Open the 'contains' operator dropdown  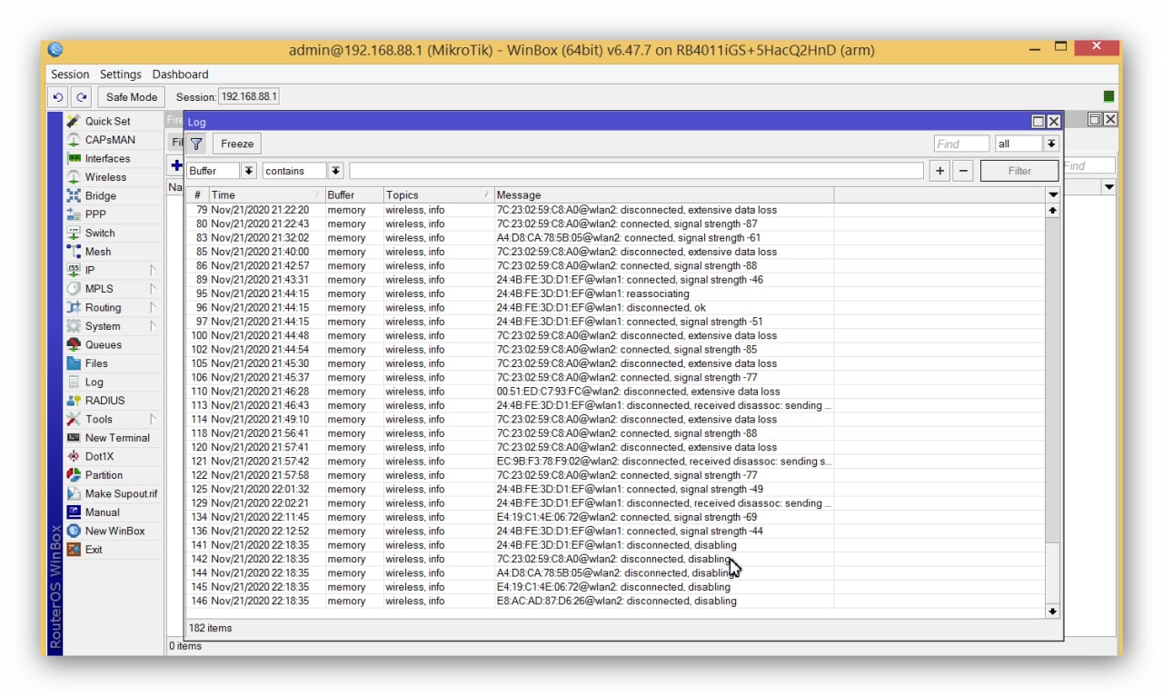(x=335, y=171)
